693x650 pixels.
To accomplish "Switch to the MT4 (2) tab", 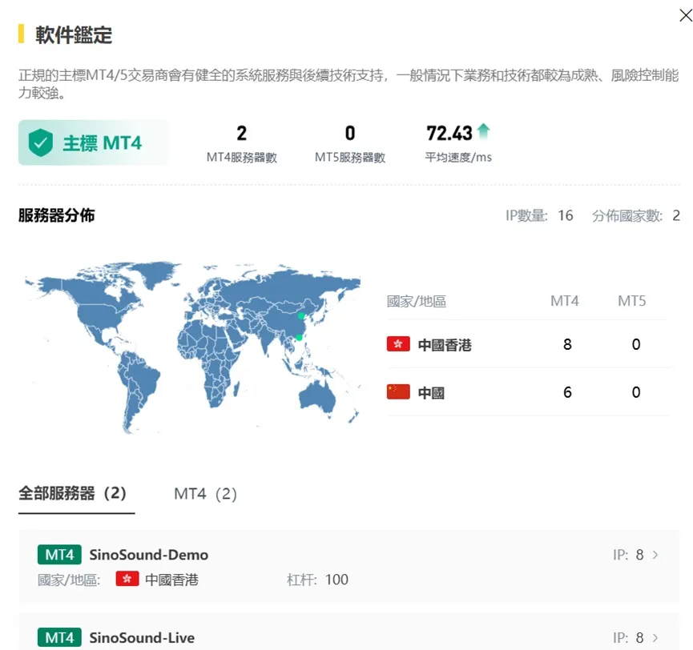I will (x=206, y=494).
